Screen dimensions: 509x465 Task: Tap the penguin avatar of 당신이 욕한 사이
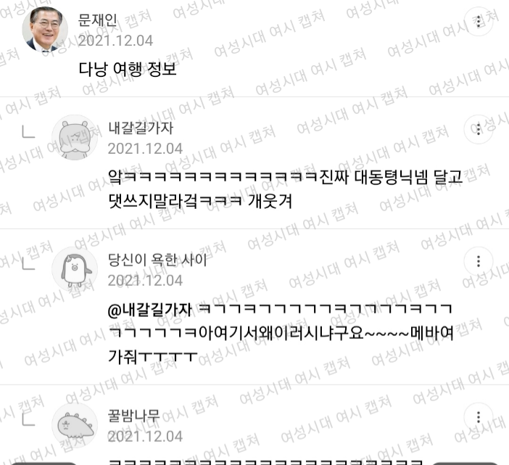point(75,269)
